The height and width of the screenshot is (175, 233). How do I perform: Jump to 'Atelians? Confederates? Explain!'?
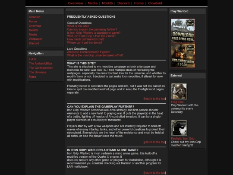point(89,52)
